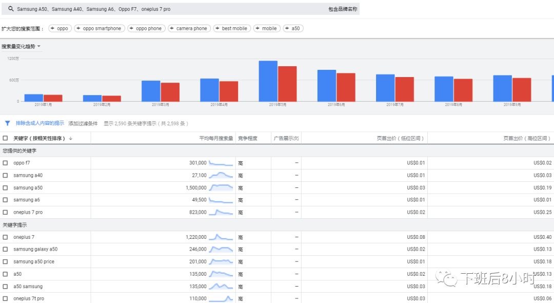Click the sort arrow beside 关键字 header
Viewport: 554px width, 303px height.
tap(71, 138)
